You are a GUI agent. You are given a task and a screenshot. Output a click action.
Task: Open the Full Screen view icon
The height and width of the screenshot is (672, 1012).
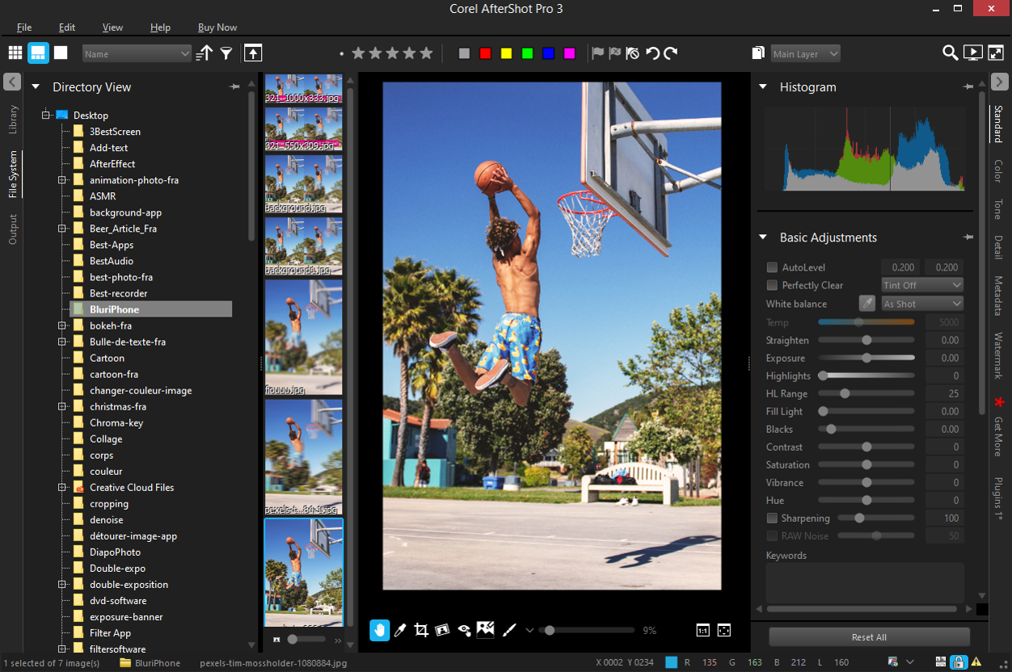coord(996,52)
